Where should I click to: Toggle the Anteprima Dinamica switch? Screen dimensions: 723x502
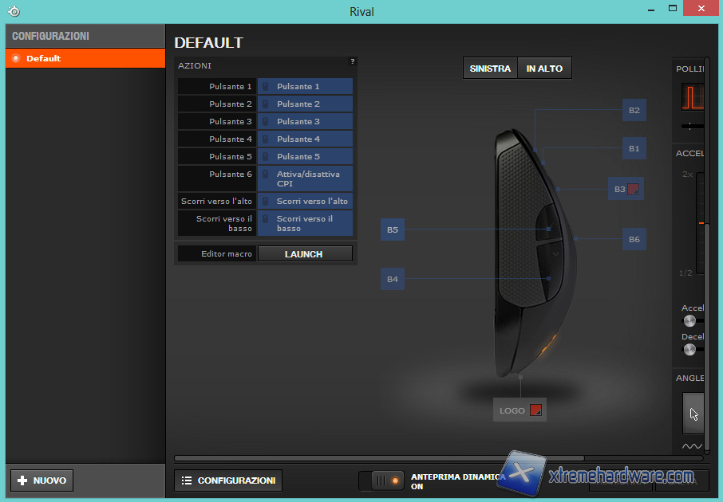[381, 480]
